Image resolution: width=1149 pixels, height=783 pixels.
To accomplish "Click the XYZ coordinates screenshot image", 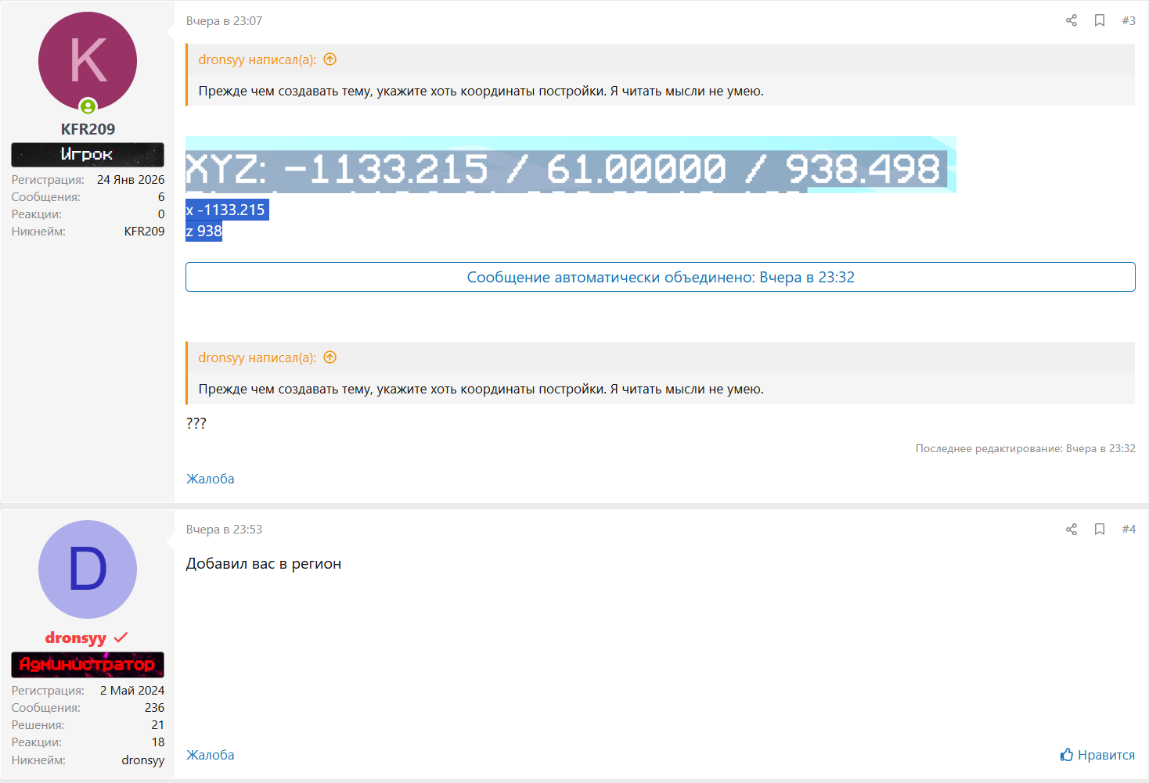I will pyautogui.click(x=570, y=165).
